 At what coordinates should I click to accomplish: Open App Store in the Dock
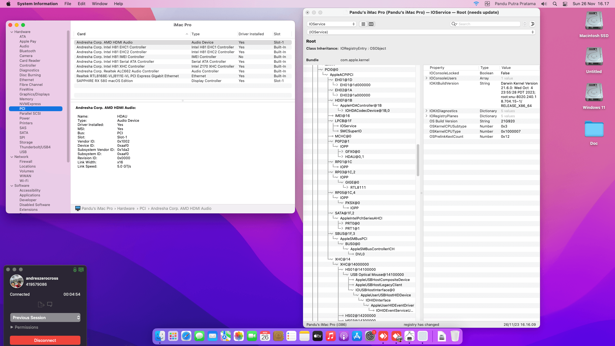pos(357,336)
